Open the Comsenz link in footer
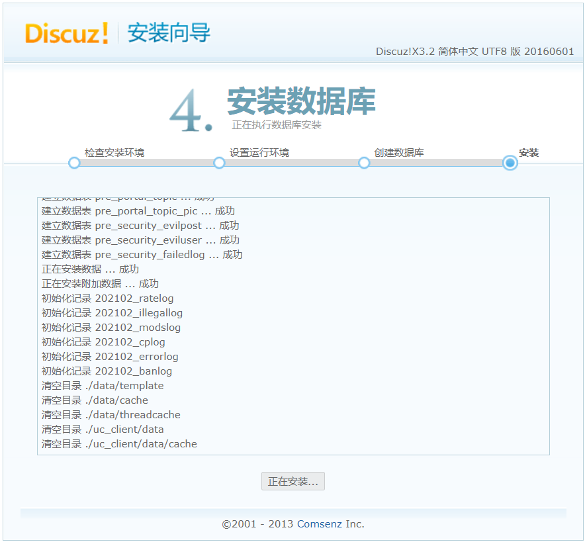585x544 pixels. point(320,524)
